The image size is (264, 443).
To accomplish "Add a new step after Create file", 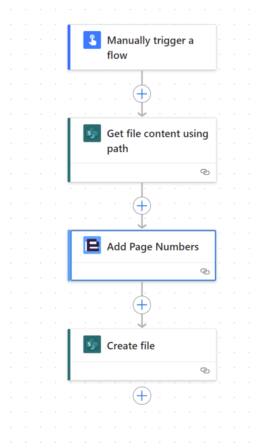I will [x=142, y=395].
